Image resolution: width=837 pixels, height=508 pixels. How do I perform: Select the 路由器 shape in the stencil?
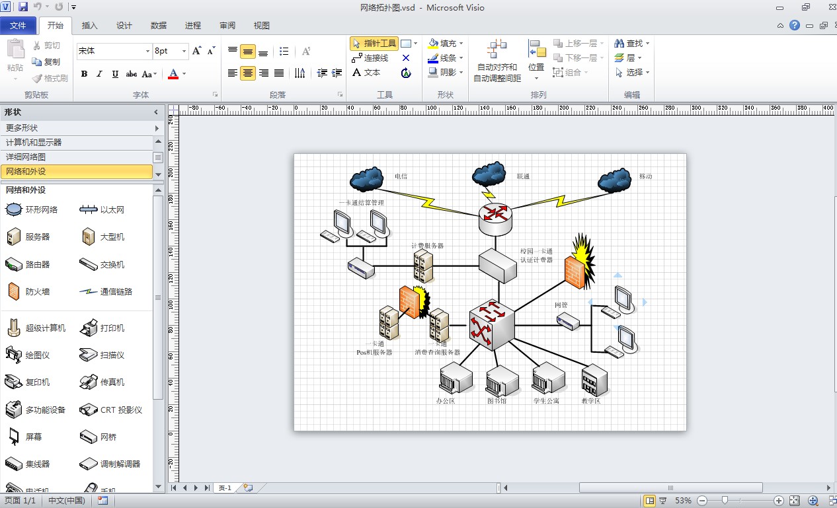[x=30, y=264]
